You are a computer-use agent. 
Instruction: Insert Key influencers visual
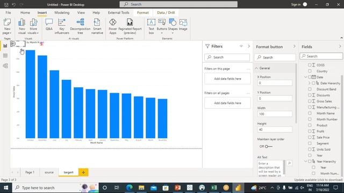62,26
